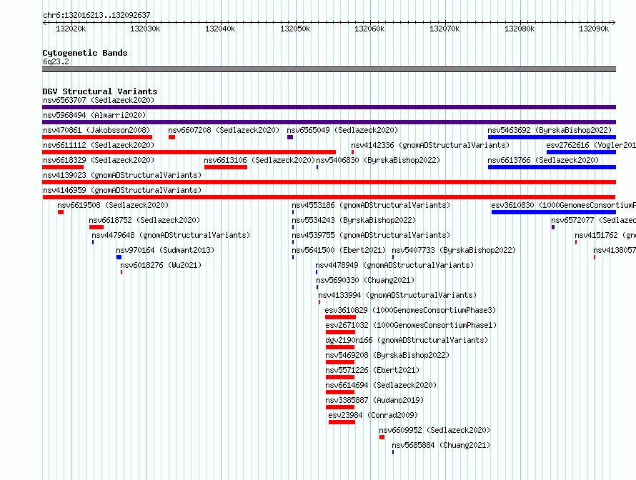Select the nsv5469208 (ByrskaBishop2022) label
Viewport: 636px width, 480px height.
[387, 355]
